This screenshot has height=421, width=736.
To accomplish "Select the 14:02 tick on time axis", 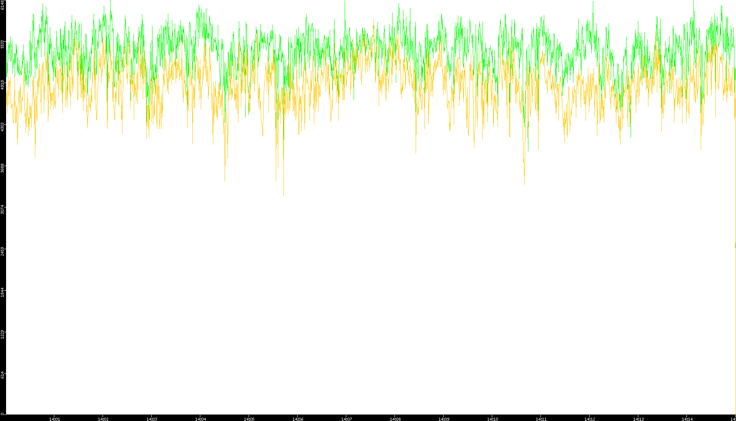I will tap(103, 419).
